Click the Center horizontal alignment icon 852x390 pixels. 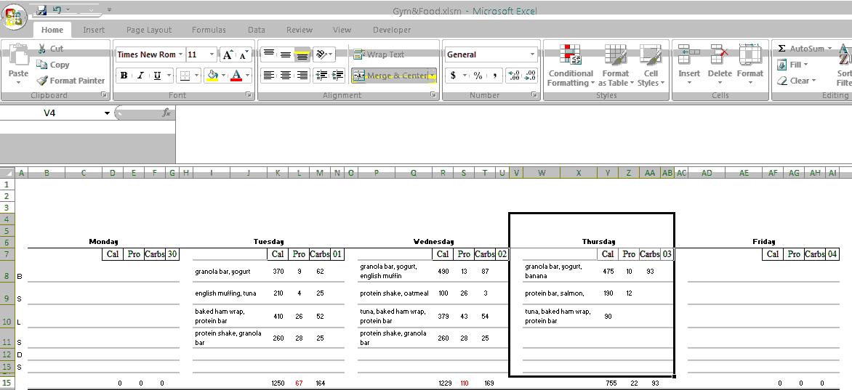click(x=286, y=76)
